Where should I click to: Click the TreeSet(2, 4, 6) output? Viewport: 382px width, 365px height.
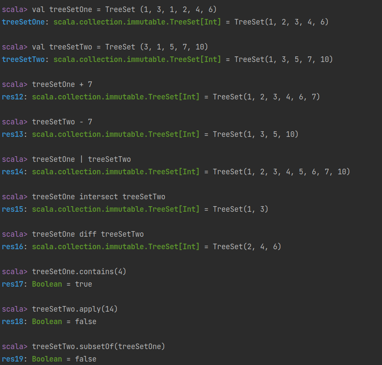click(247, 247)
